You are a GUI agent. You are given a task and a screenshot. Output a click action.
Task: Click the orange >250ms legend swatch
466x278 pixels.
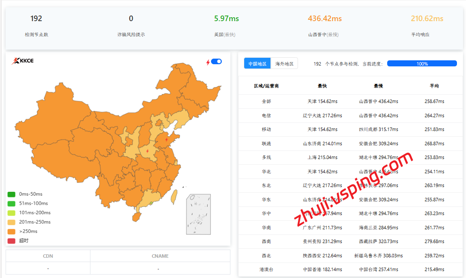coord(12,231)
